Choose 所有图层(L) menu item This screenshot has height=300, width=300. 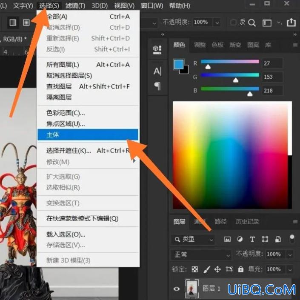(88, 65)
